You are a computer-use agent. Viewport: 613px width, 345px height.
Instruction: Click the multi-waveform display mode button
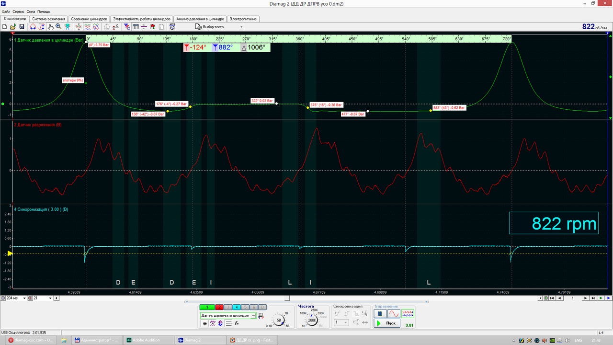tap(408, 314)
